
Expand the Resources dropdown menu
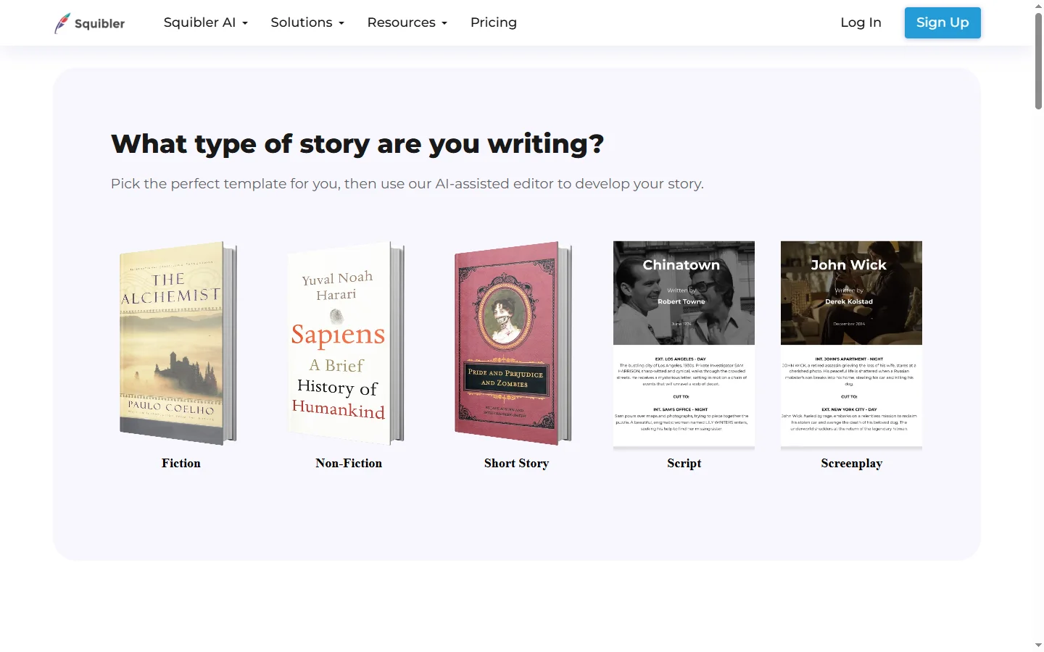407,22
